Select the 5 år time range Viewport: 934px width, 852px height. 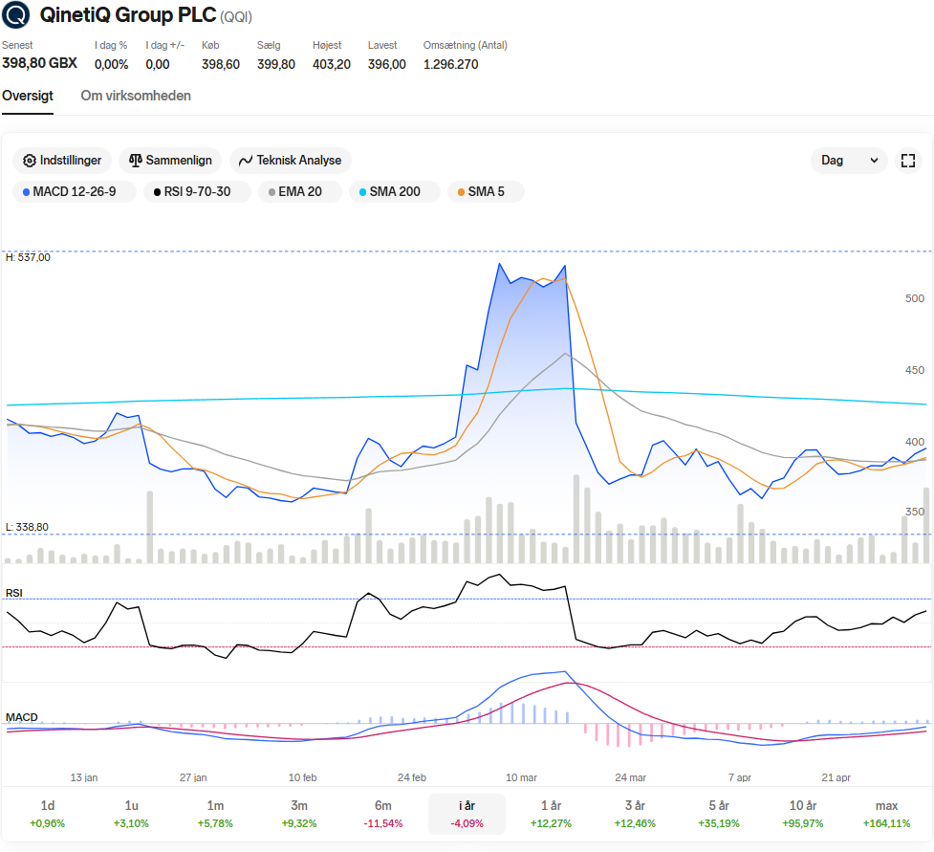(x=719, y=814)
